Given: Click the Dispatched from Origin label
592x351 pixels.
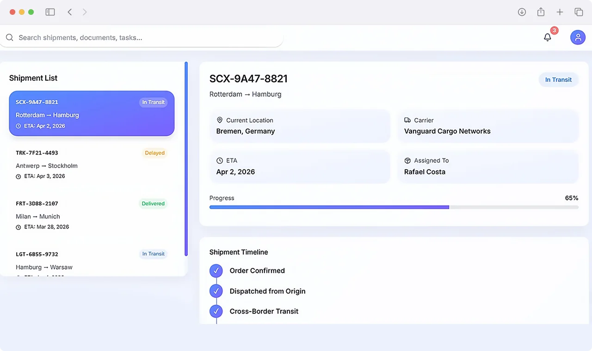Looking at the screenshot, I should [x=267, y=291].
